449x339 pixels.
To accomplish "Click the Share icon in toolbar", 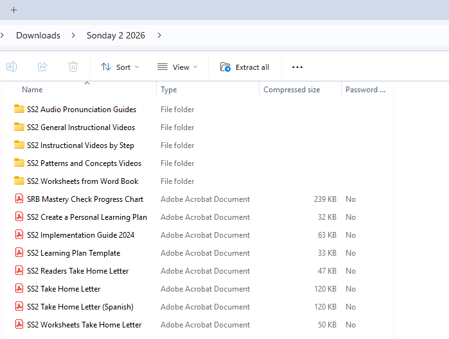I will coord(42,67).
